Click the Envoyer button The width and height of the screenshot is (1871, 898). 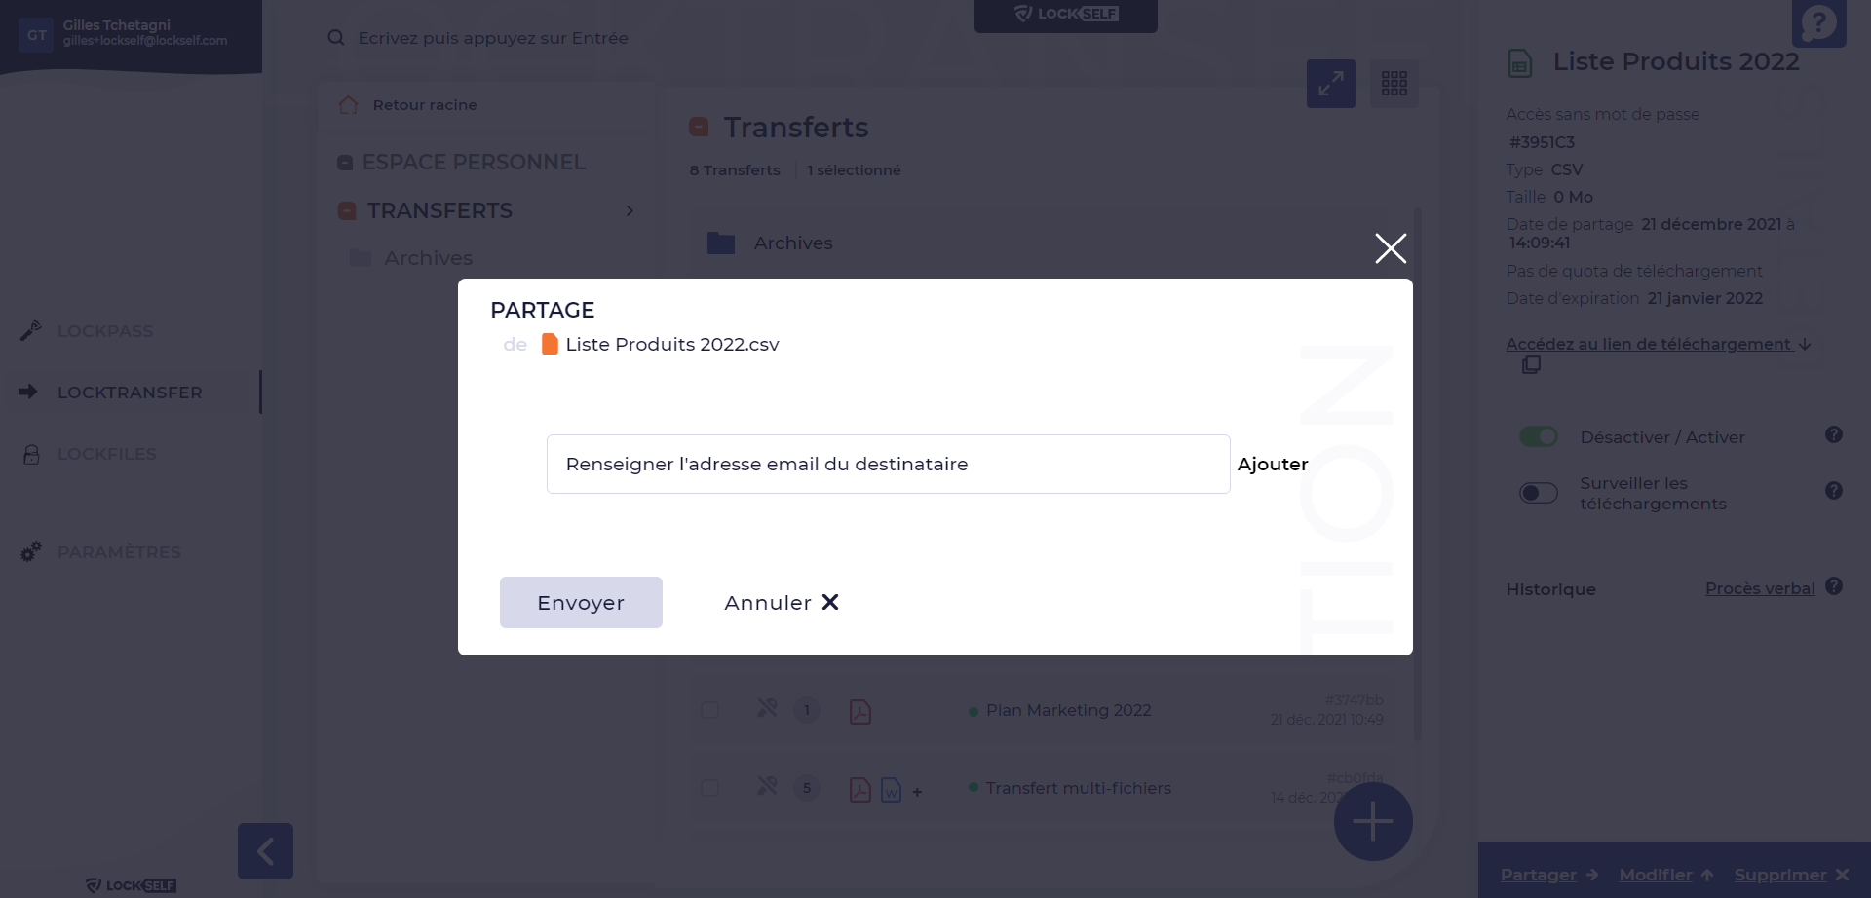click(581, 603)
